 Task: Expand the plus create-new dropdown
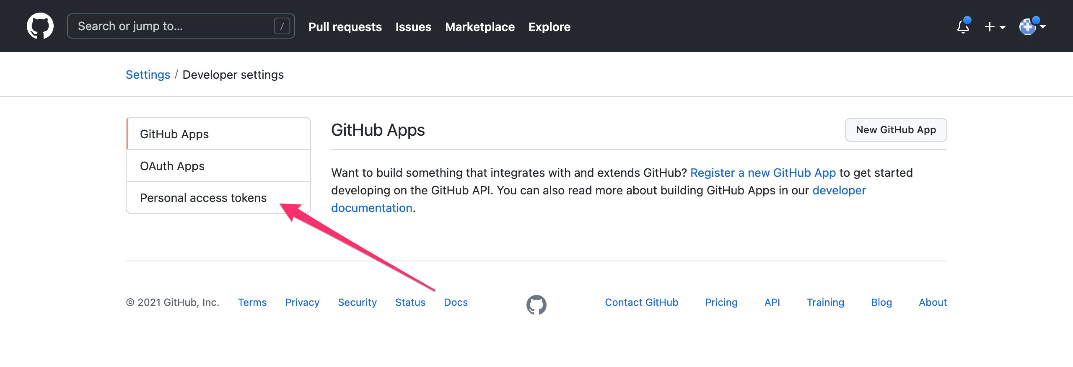995,27
